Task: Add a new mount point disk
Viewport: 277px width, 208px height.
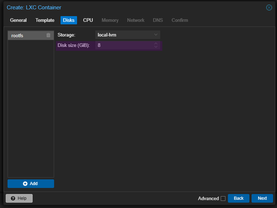Action: (x=31, y=184)
